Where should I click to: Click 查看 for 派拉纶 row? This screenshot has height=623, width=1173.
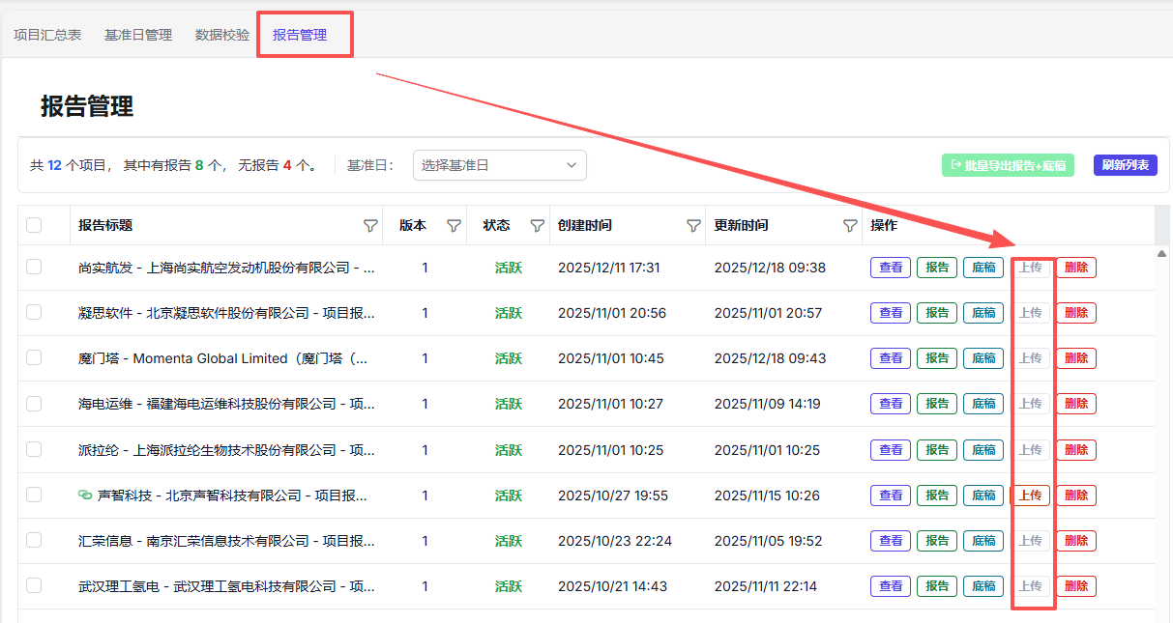(x=891, y=450)
